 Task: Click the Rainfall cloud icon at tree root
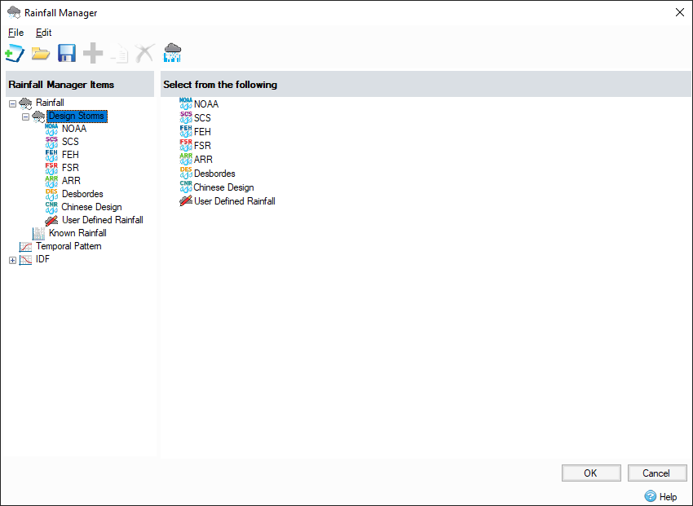point(25,103)
